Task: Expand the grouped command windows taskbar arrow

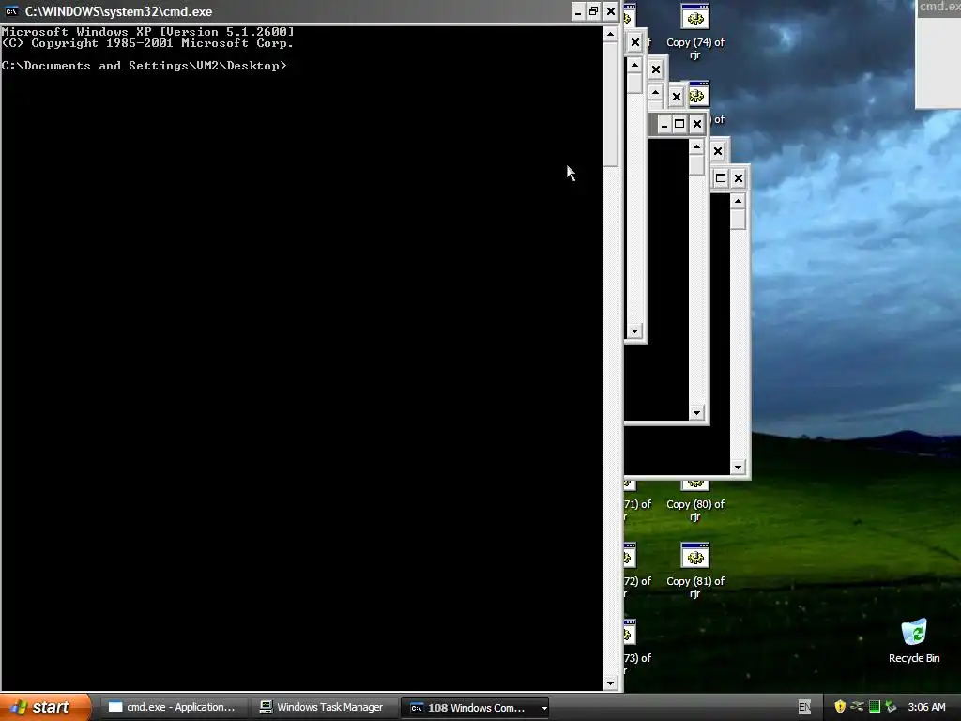Action: coord(544,708)
